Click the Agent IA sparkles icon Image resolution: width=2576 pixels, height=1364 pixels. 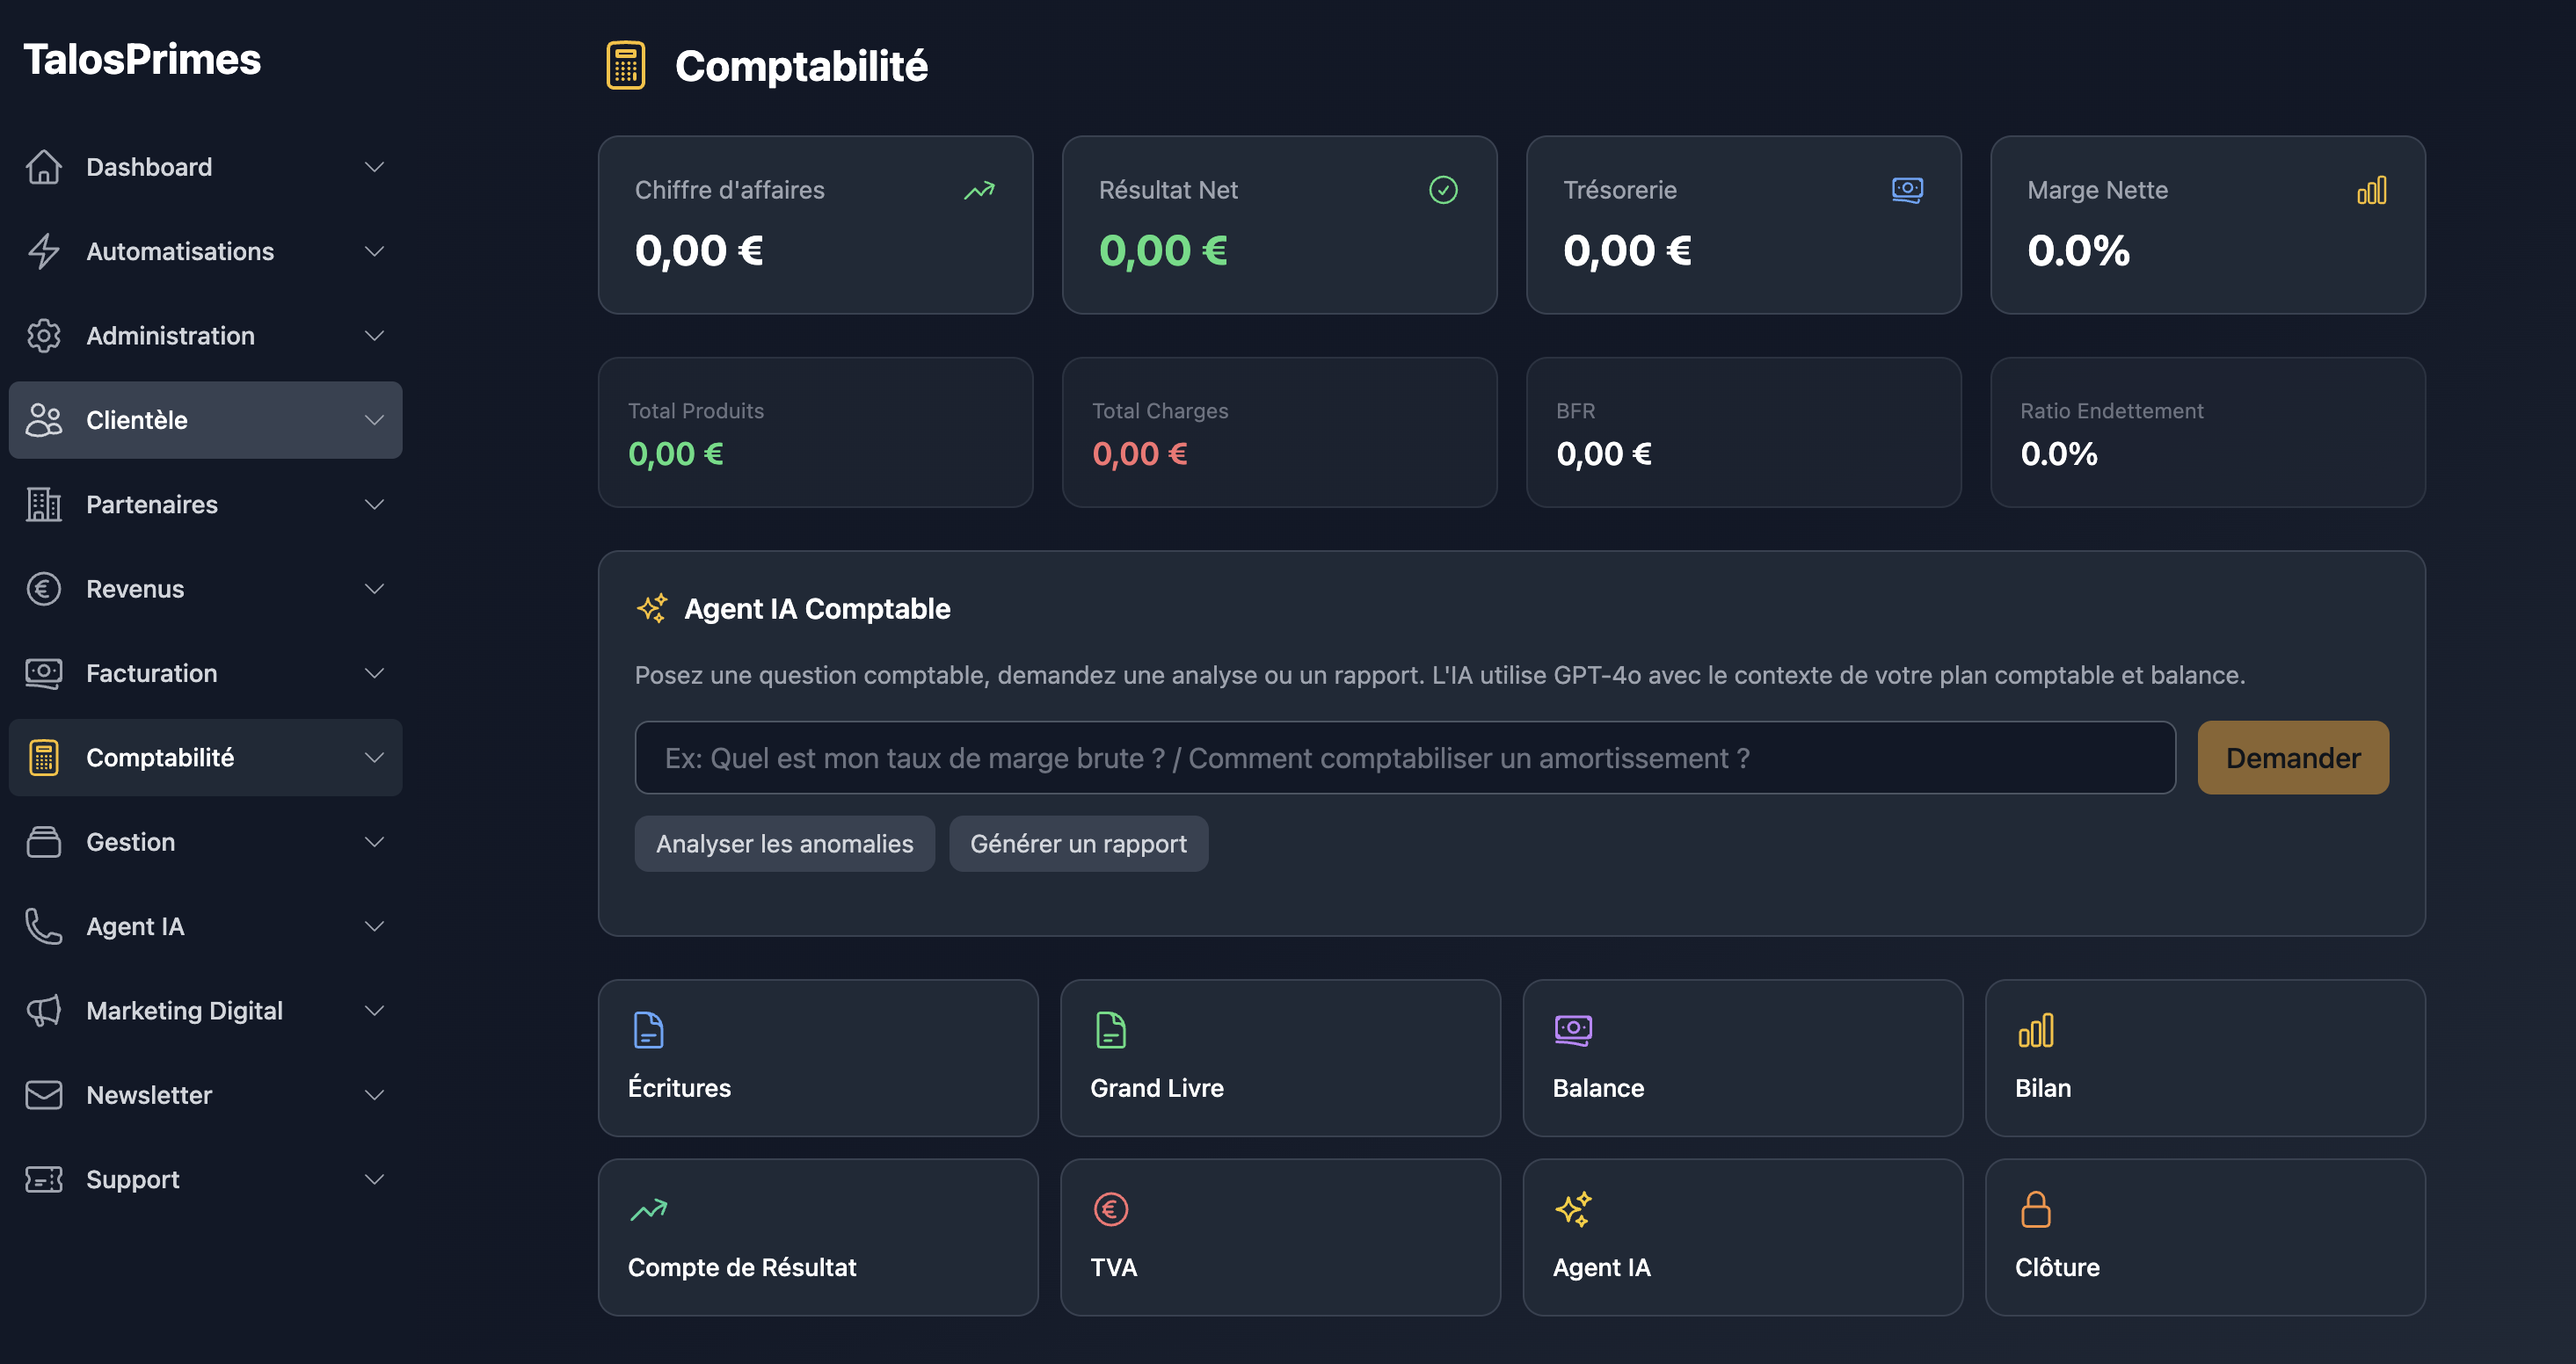(1573, 1208)
